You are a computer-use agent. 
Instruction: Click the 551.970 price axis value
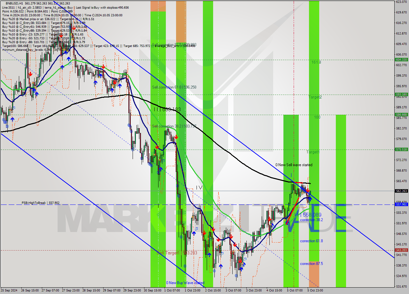[x=401, y=223]
